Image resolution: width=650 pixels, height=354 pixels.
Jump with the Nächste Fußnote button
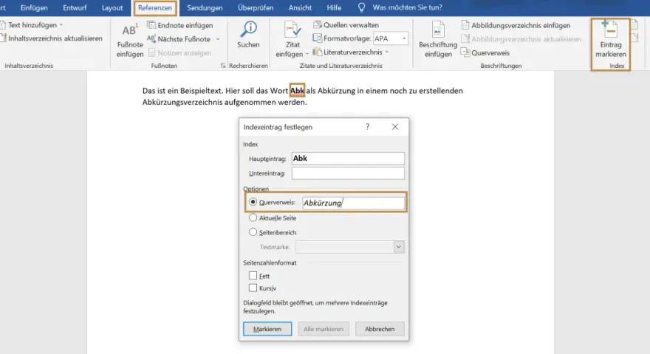[x=179, y=39]
